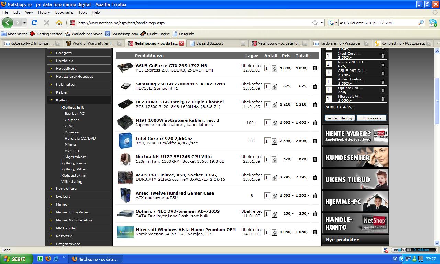The height and width of the screenshot is (264, 440).
Task: Remove Samsung 750 GB disk trash icon
Action: (x=315, y=86)
